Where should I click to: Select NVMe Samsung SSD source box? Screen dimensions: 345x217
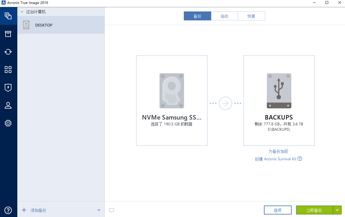tap(172, 100)
